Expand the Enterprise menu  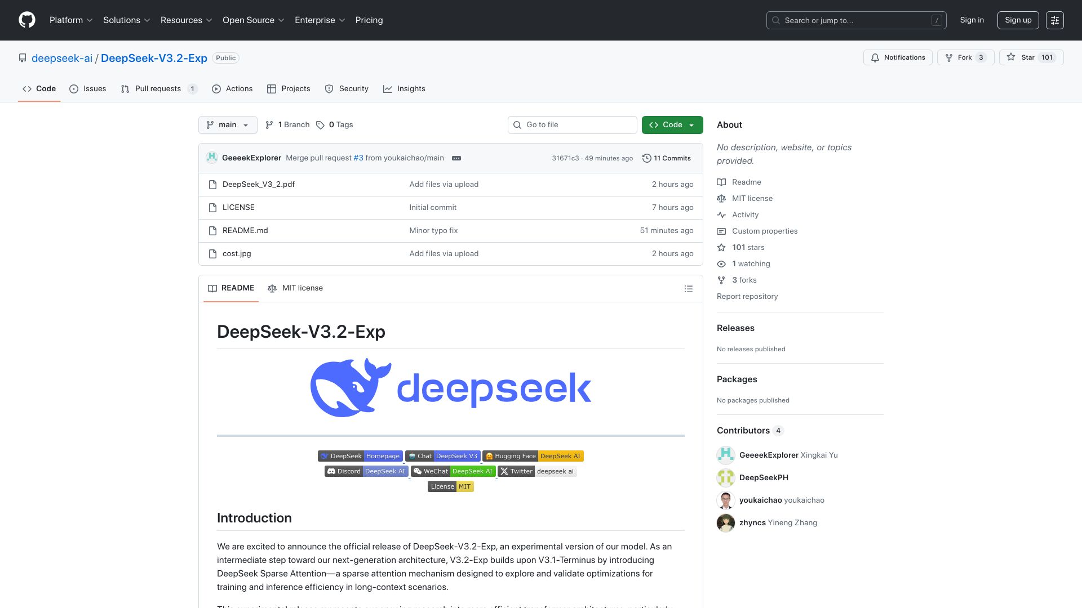click(x=320, y=20)
